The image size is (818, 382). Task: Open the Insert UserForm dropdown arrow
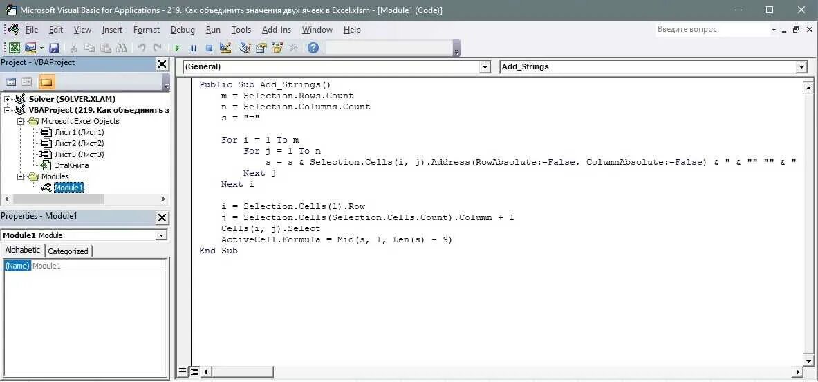click(x=41, y=48)
